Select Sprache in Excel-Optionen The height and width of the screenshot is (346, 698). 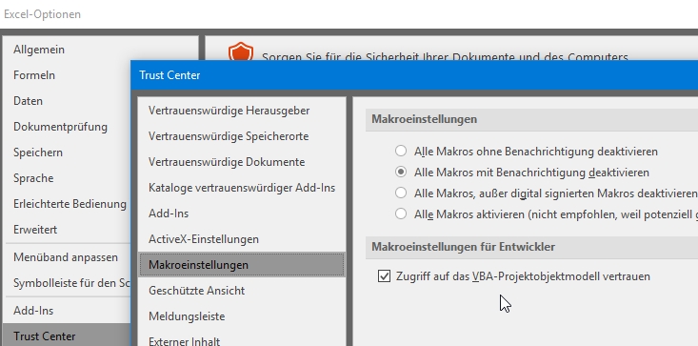coord(67,178)
